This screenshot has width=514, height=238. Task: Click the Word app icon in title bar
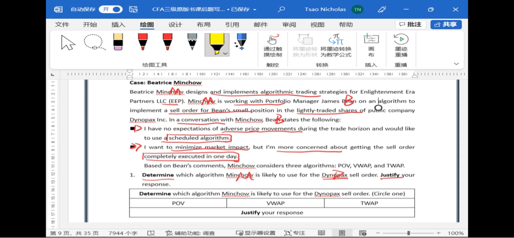(x=58, y=9)
